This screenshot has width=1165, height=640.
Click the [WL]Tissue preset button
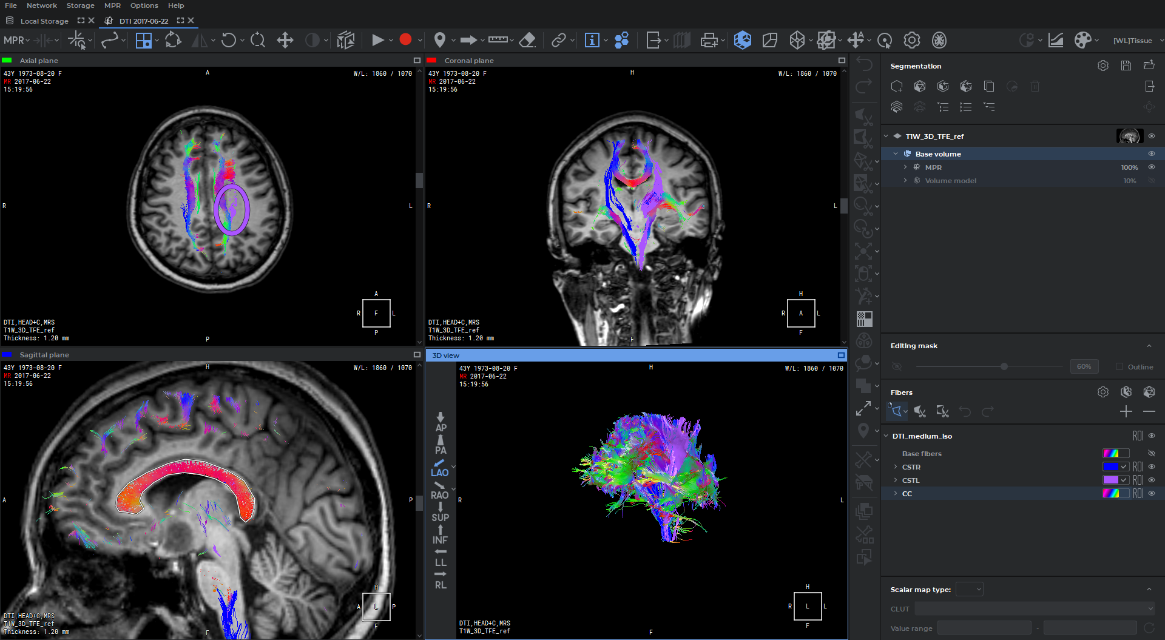(1132, 41)
